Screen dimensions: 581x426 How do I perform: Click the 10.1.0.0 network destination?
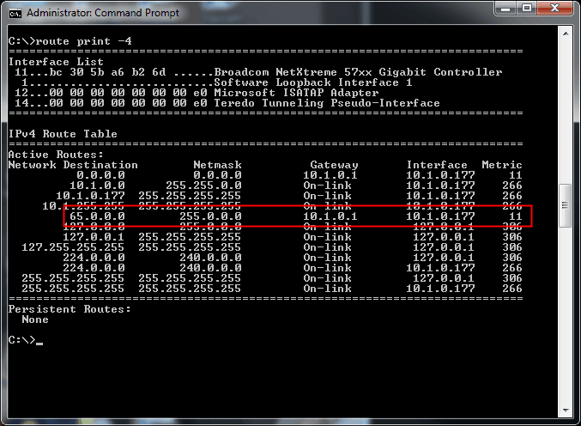[x=97, y=186]
